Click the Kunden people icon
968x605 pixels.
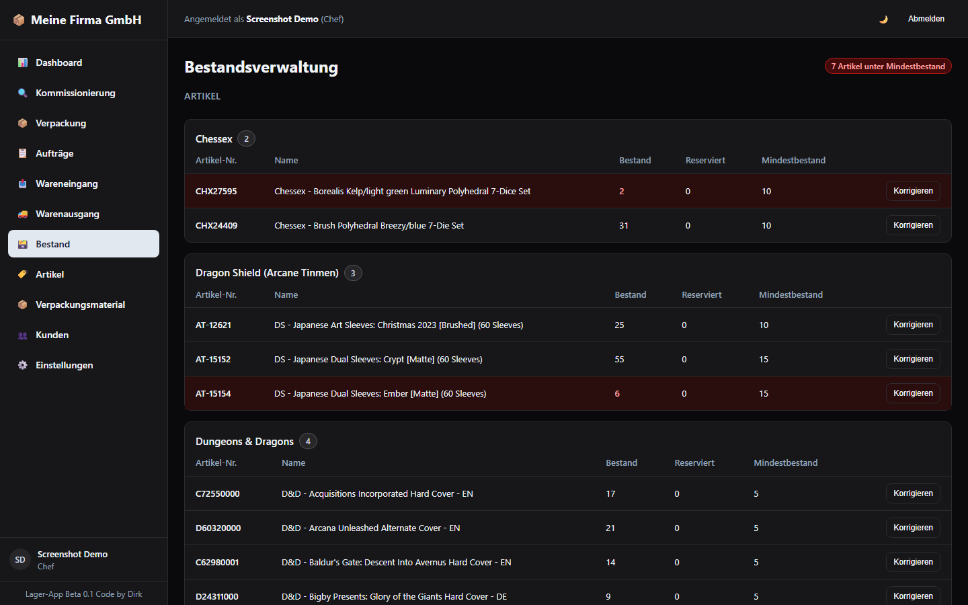[23, 335]
